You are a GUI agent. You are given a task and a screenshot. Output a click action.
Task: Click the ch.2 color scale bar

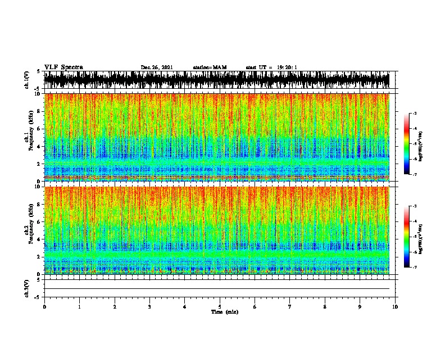(406, 237)
